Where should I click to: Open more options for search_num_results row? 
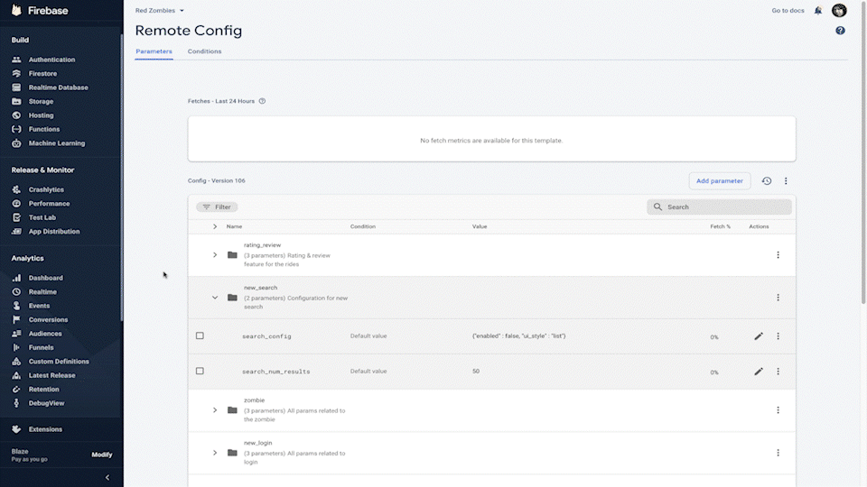[778, 372]
